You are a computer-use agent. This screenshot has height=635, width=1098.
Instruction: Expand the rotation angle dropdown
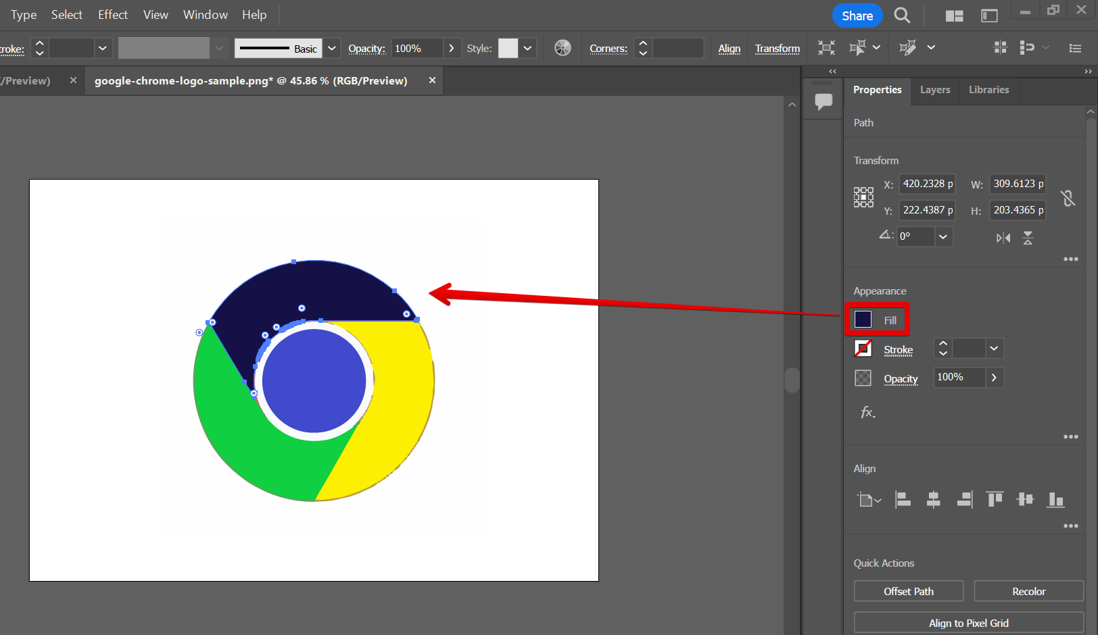click(x=943, y=236)
